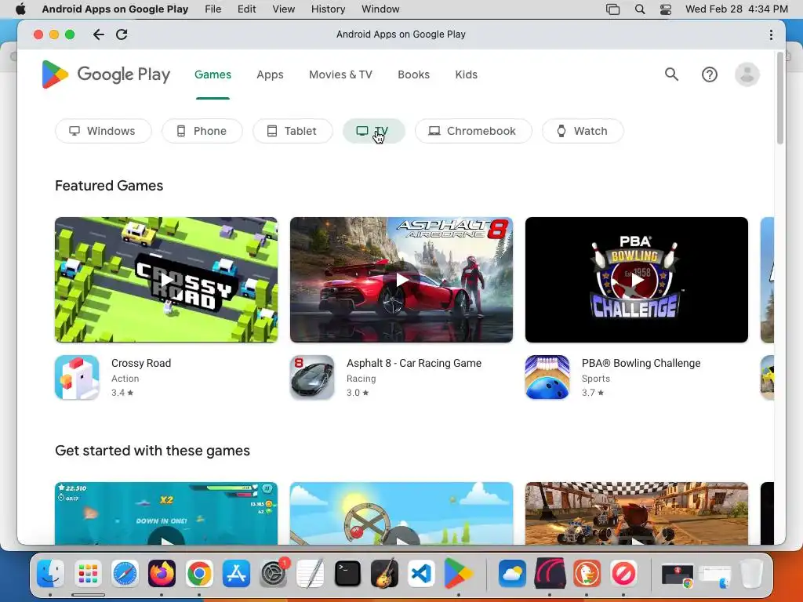Select the TV device filter chip

[x=374, y=131]
